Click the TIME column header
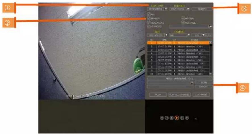 (164, 40)
